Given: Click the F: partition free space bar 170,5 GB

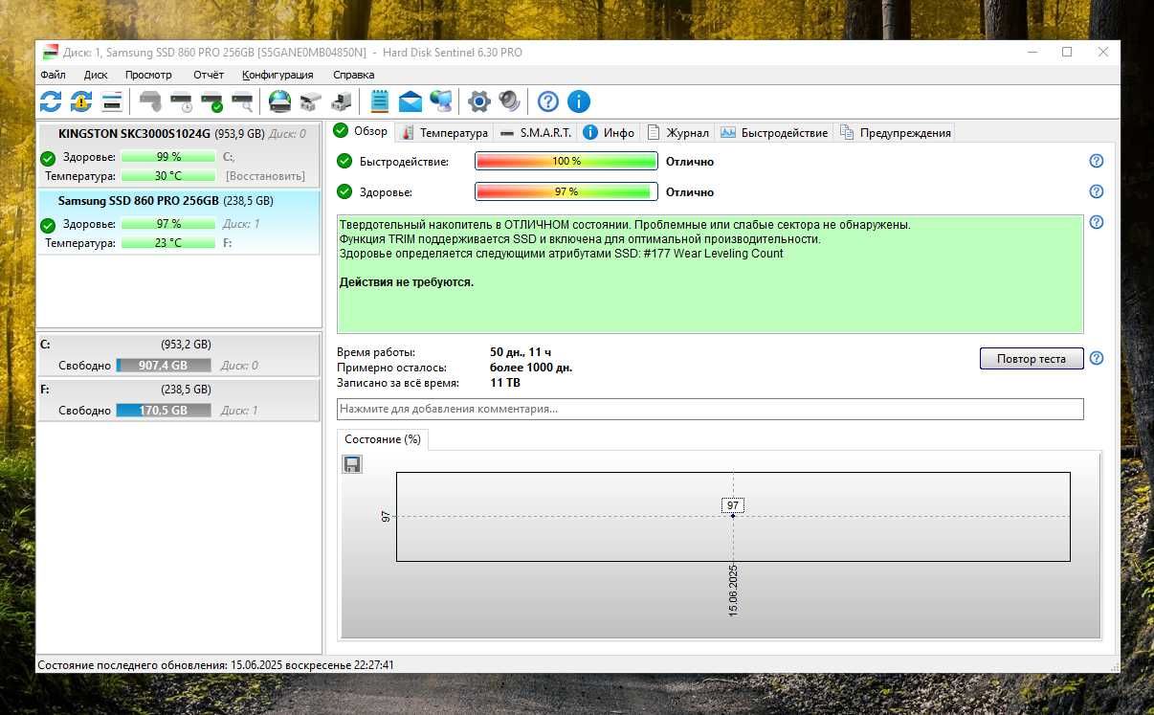Looking at the screenshot, I should pyautogui.click(x=165, y=411).
